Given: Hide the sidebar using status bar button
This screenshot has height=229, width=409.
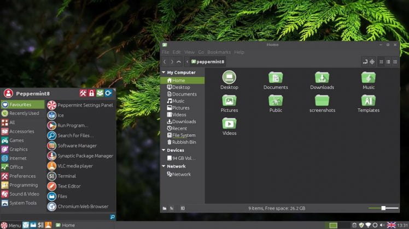Looking at the screenshot, I should coord(183,208).
